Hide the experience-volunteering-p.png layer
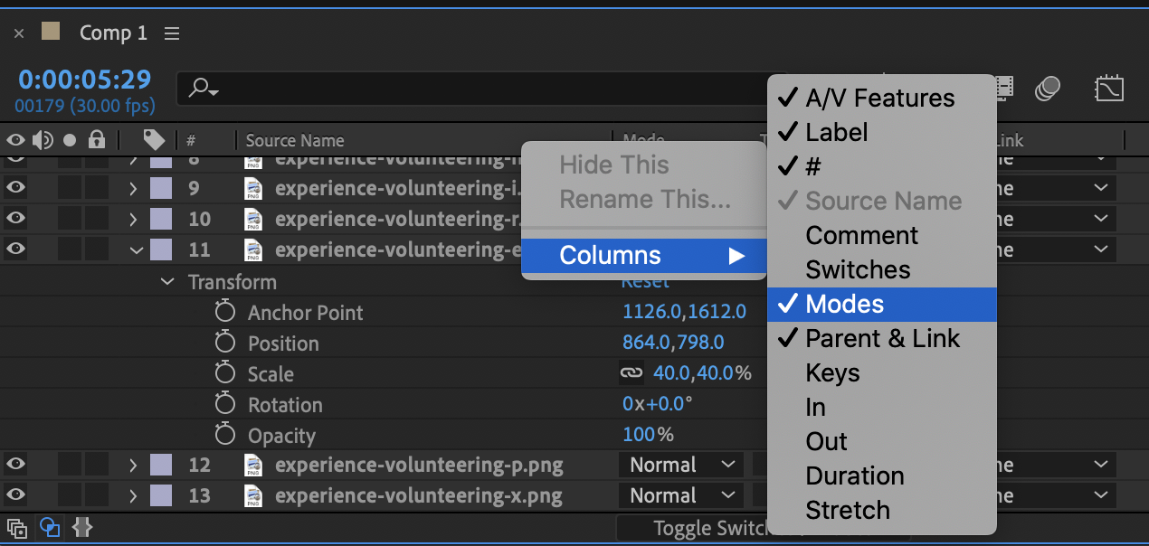Image resolution: width=1149 pixels, height=546 pixels. pyautogui.click(x=15, y=464)
